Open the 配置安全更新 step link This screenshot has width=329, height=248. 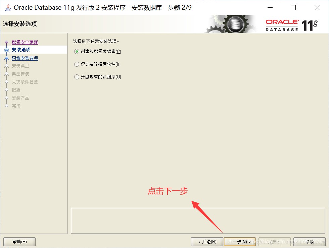tap(25, 43)
